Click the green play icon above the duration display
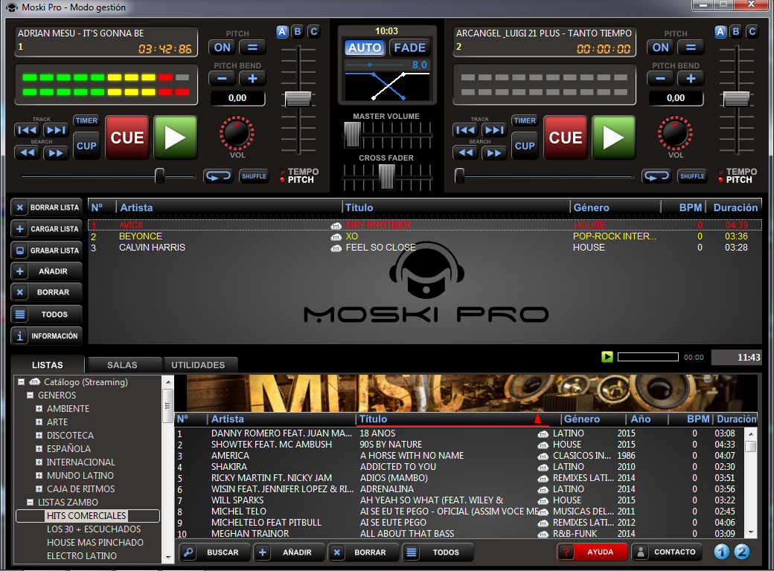The height and width of the screenshot is (571, 774). point(607,357)
